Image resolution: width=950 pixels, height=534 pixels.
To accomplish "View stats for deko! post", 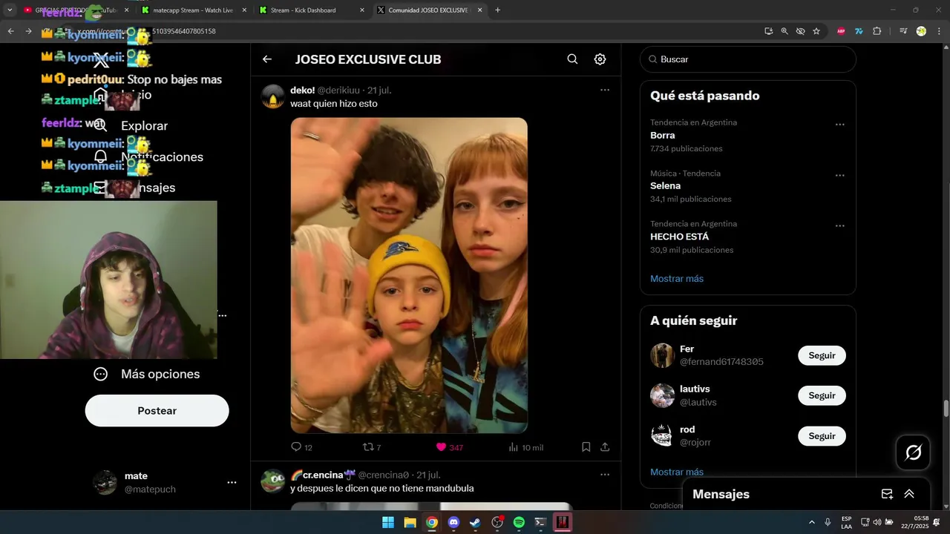I will coord(525,447).
